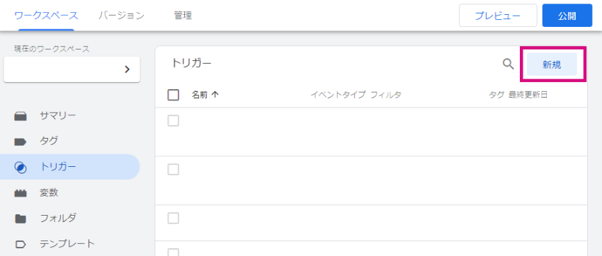This screenshot has width=602, height=256.
Task: Click the タグ label icon in sidebar
Action: point(21,142)
